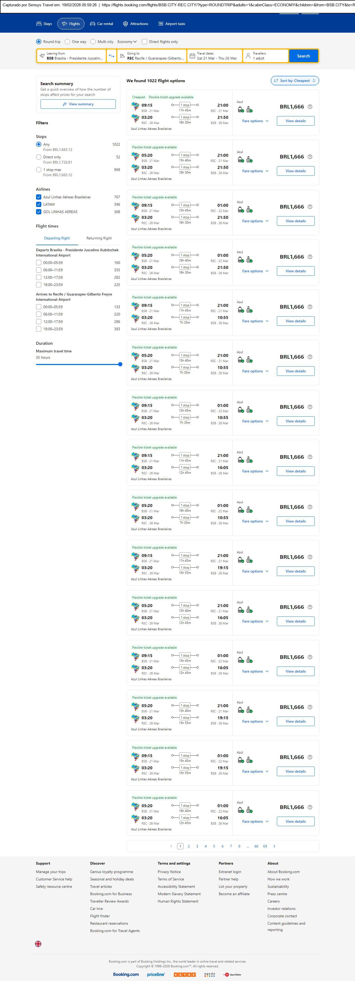Click the Airport taxis icon
The width and height of the screenshot is (355, 981).
tap(161, 24)
